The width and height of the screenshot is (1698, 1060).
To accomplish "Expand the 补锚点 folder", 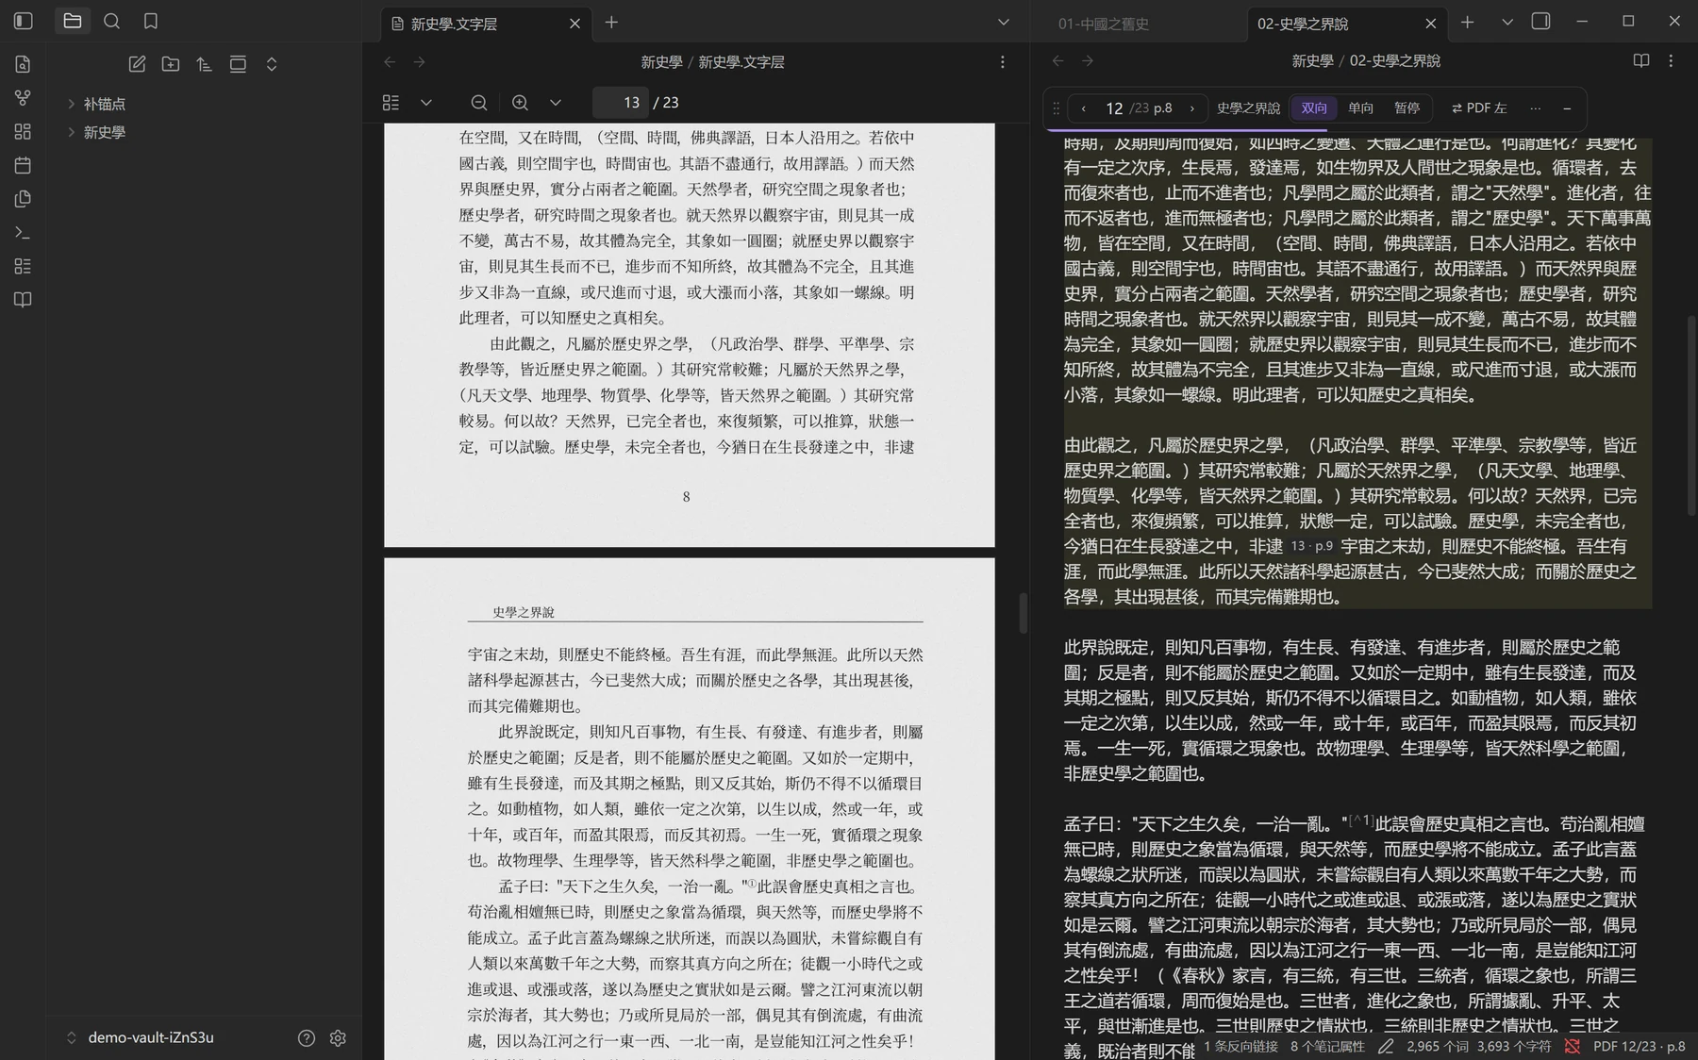I will (x=105, y=104).
